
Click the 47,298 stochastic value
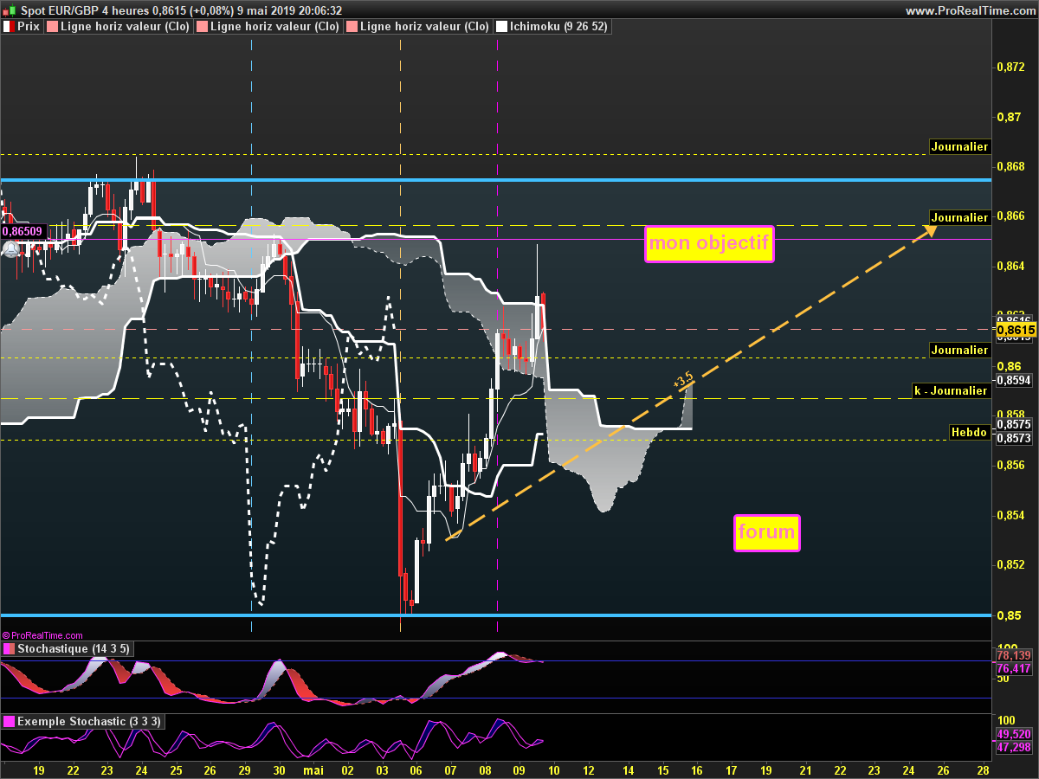(x=1014, y=746)
